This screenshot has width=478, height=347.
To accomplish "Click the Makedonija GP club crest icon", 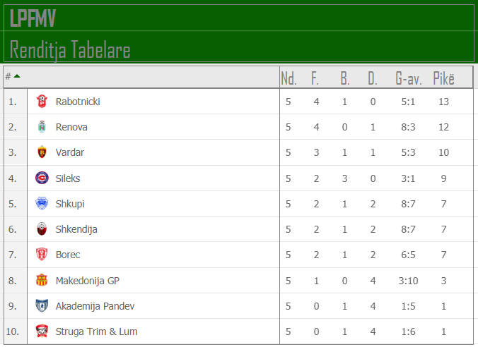I will point(42,281).
